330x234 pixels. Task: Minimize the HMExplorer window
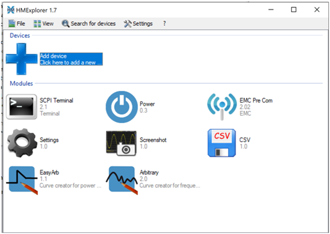pos(271,10)
